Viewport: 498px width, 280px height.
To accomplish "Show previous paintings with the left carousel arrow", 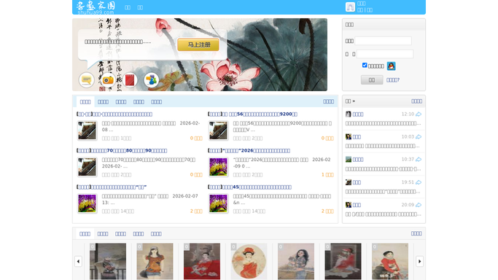I will click(x=78, y=261).
